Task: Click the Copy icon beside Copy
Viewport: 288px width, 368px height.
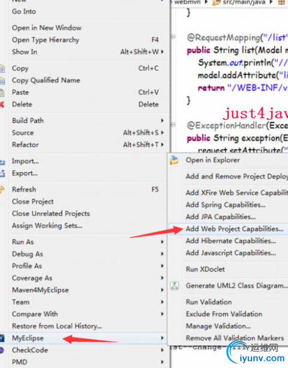Action: 2,68
